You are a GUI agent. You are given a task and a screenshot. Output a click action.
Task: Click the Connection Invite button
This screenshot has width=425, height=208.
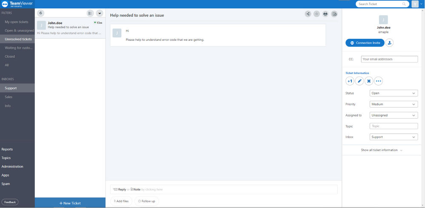(365, 43)
